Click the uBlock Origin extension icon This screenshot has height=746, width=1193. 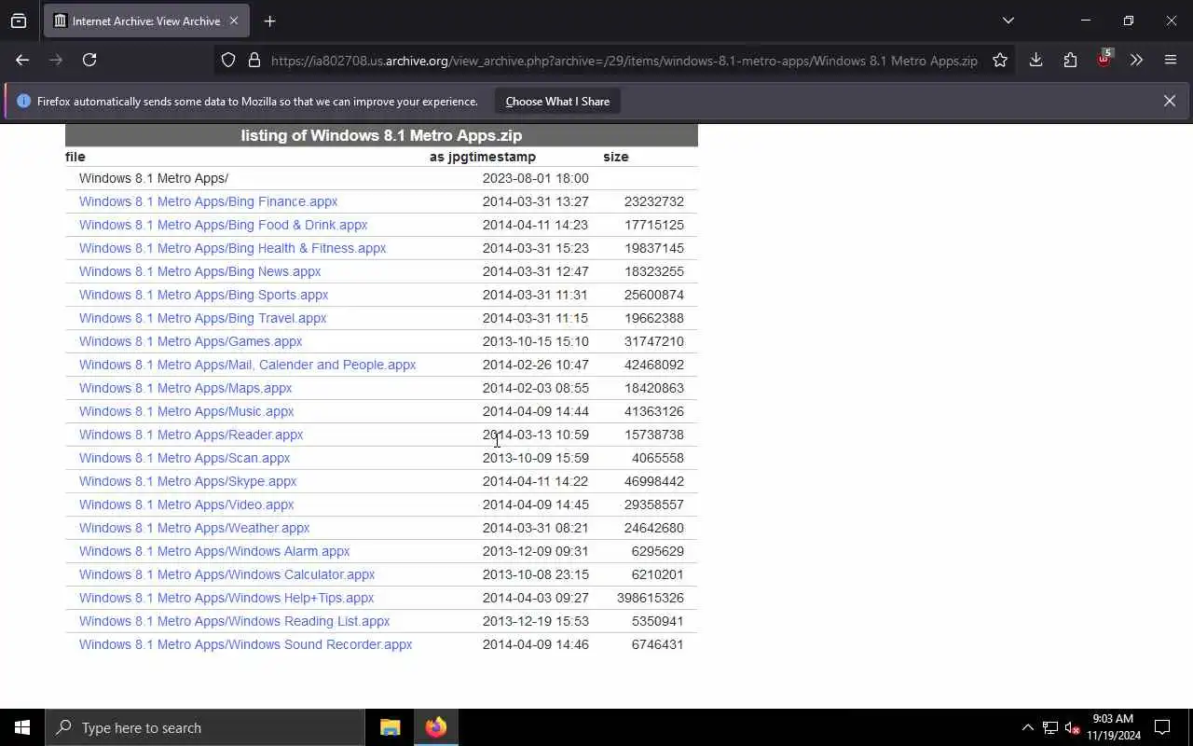point(1104,60)
